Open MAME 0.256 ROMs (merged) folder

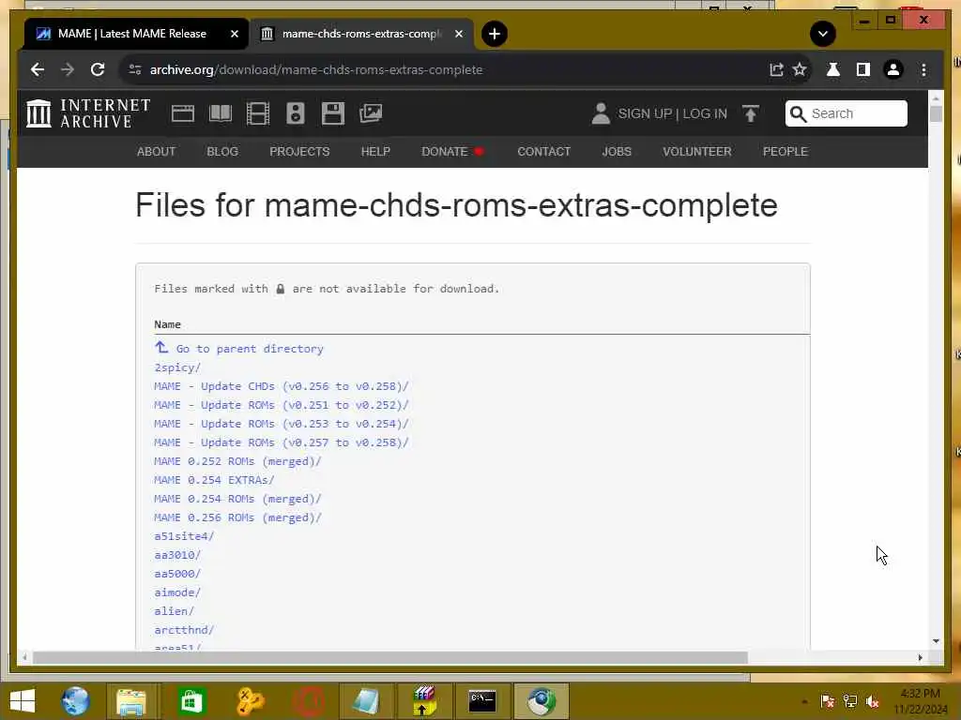237,517
